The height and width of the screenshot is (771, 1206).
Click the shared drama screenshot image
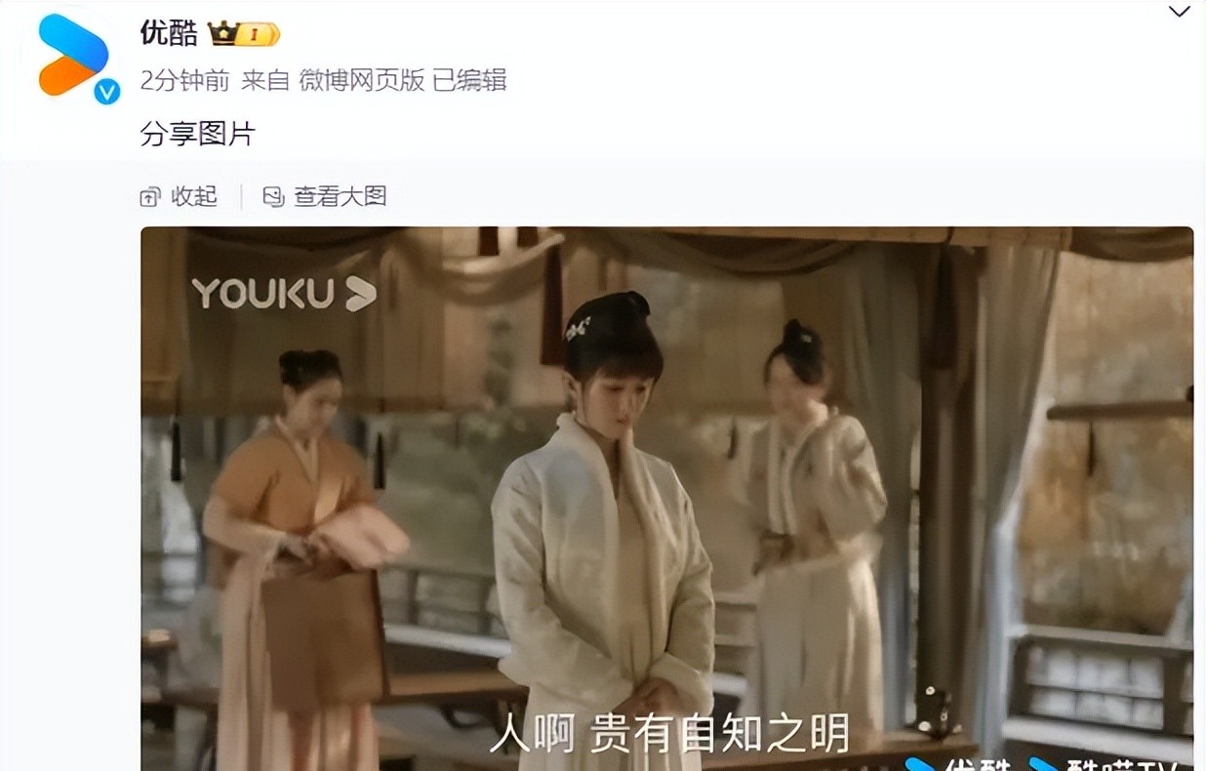pyautogui.click(x=666, y=499)
